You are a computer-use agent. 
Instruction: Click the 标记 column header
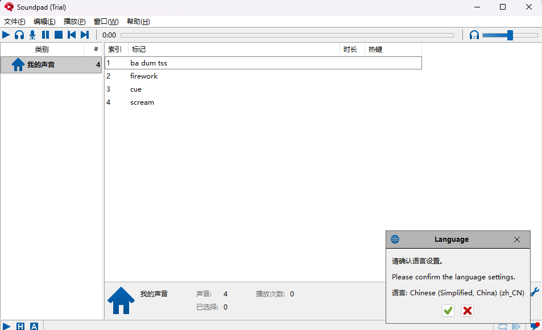138,49
